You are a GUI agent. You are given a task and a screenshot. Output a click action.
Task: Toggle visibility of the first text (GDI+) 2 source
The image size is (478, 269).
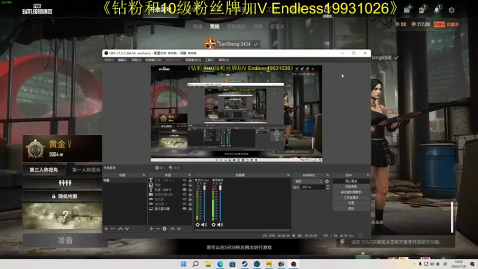point(185,181)
